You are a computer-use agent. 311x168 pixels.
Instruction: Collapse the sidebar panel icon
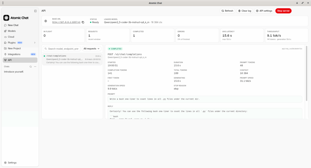click(36, 11)
